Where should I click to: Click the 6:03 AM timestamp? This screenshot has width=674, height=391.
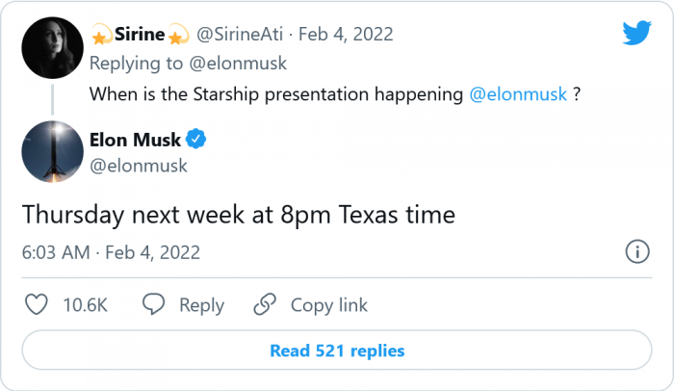tap(56, 252)
